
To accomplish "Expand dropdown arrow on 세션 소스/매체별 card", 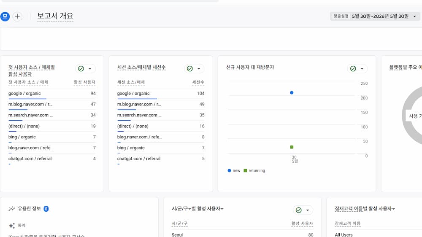I will tap(199, 69).
